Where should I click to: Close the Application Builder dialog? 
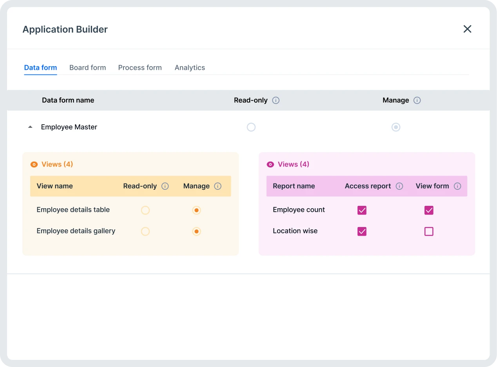pos(467,29)
